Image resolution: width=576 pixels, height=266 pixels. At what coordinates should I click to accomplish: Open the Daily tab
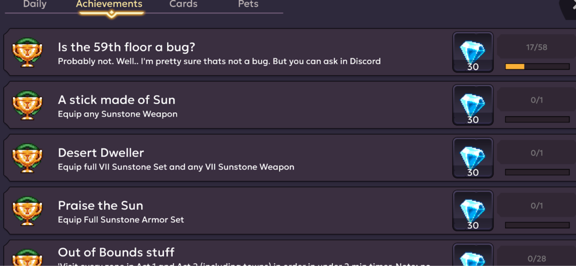34,4
